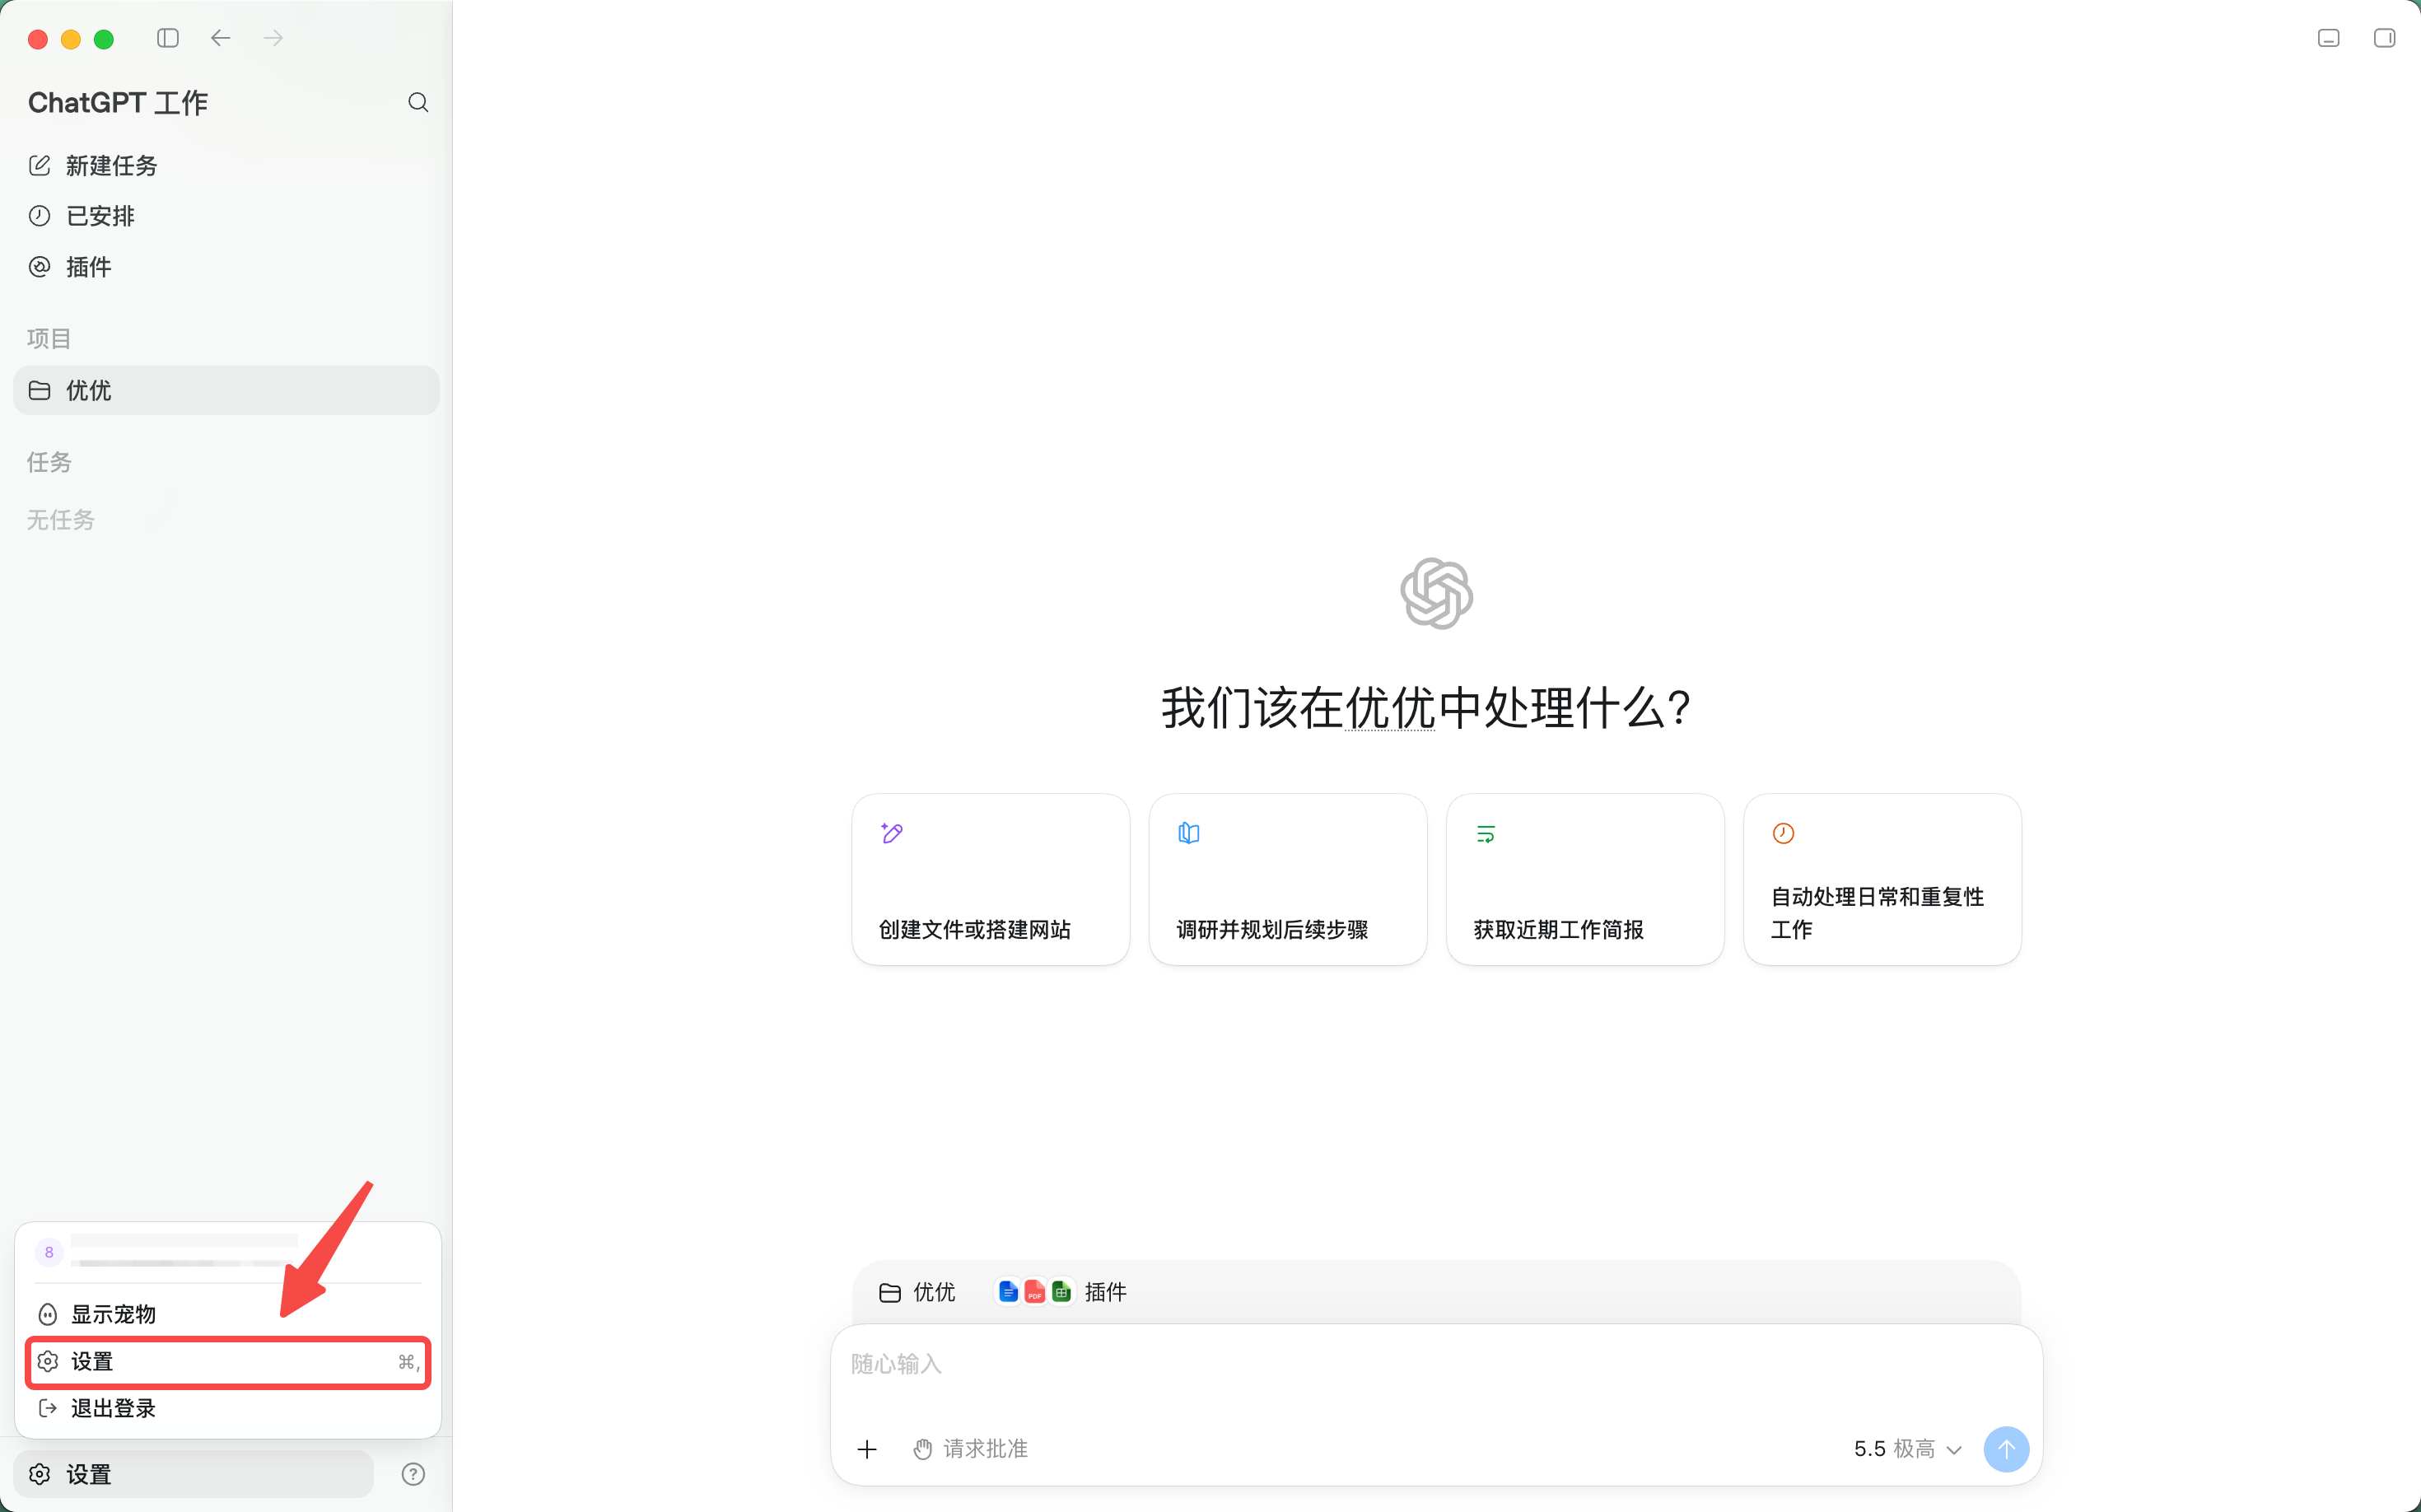Select the 调研并规划后续步骤 card

[1288, 880]
